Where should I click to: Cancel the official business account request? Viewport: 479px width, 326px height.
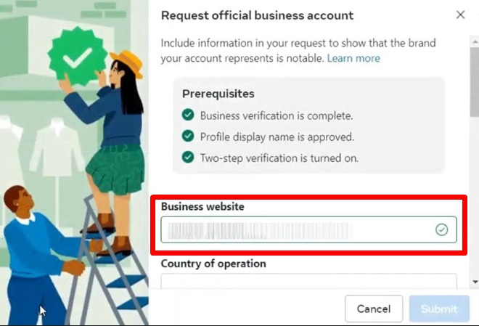click(x=374, y=309)
